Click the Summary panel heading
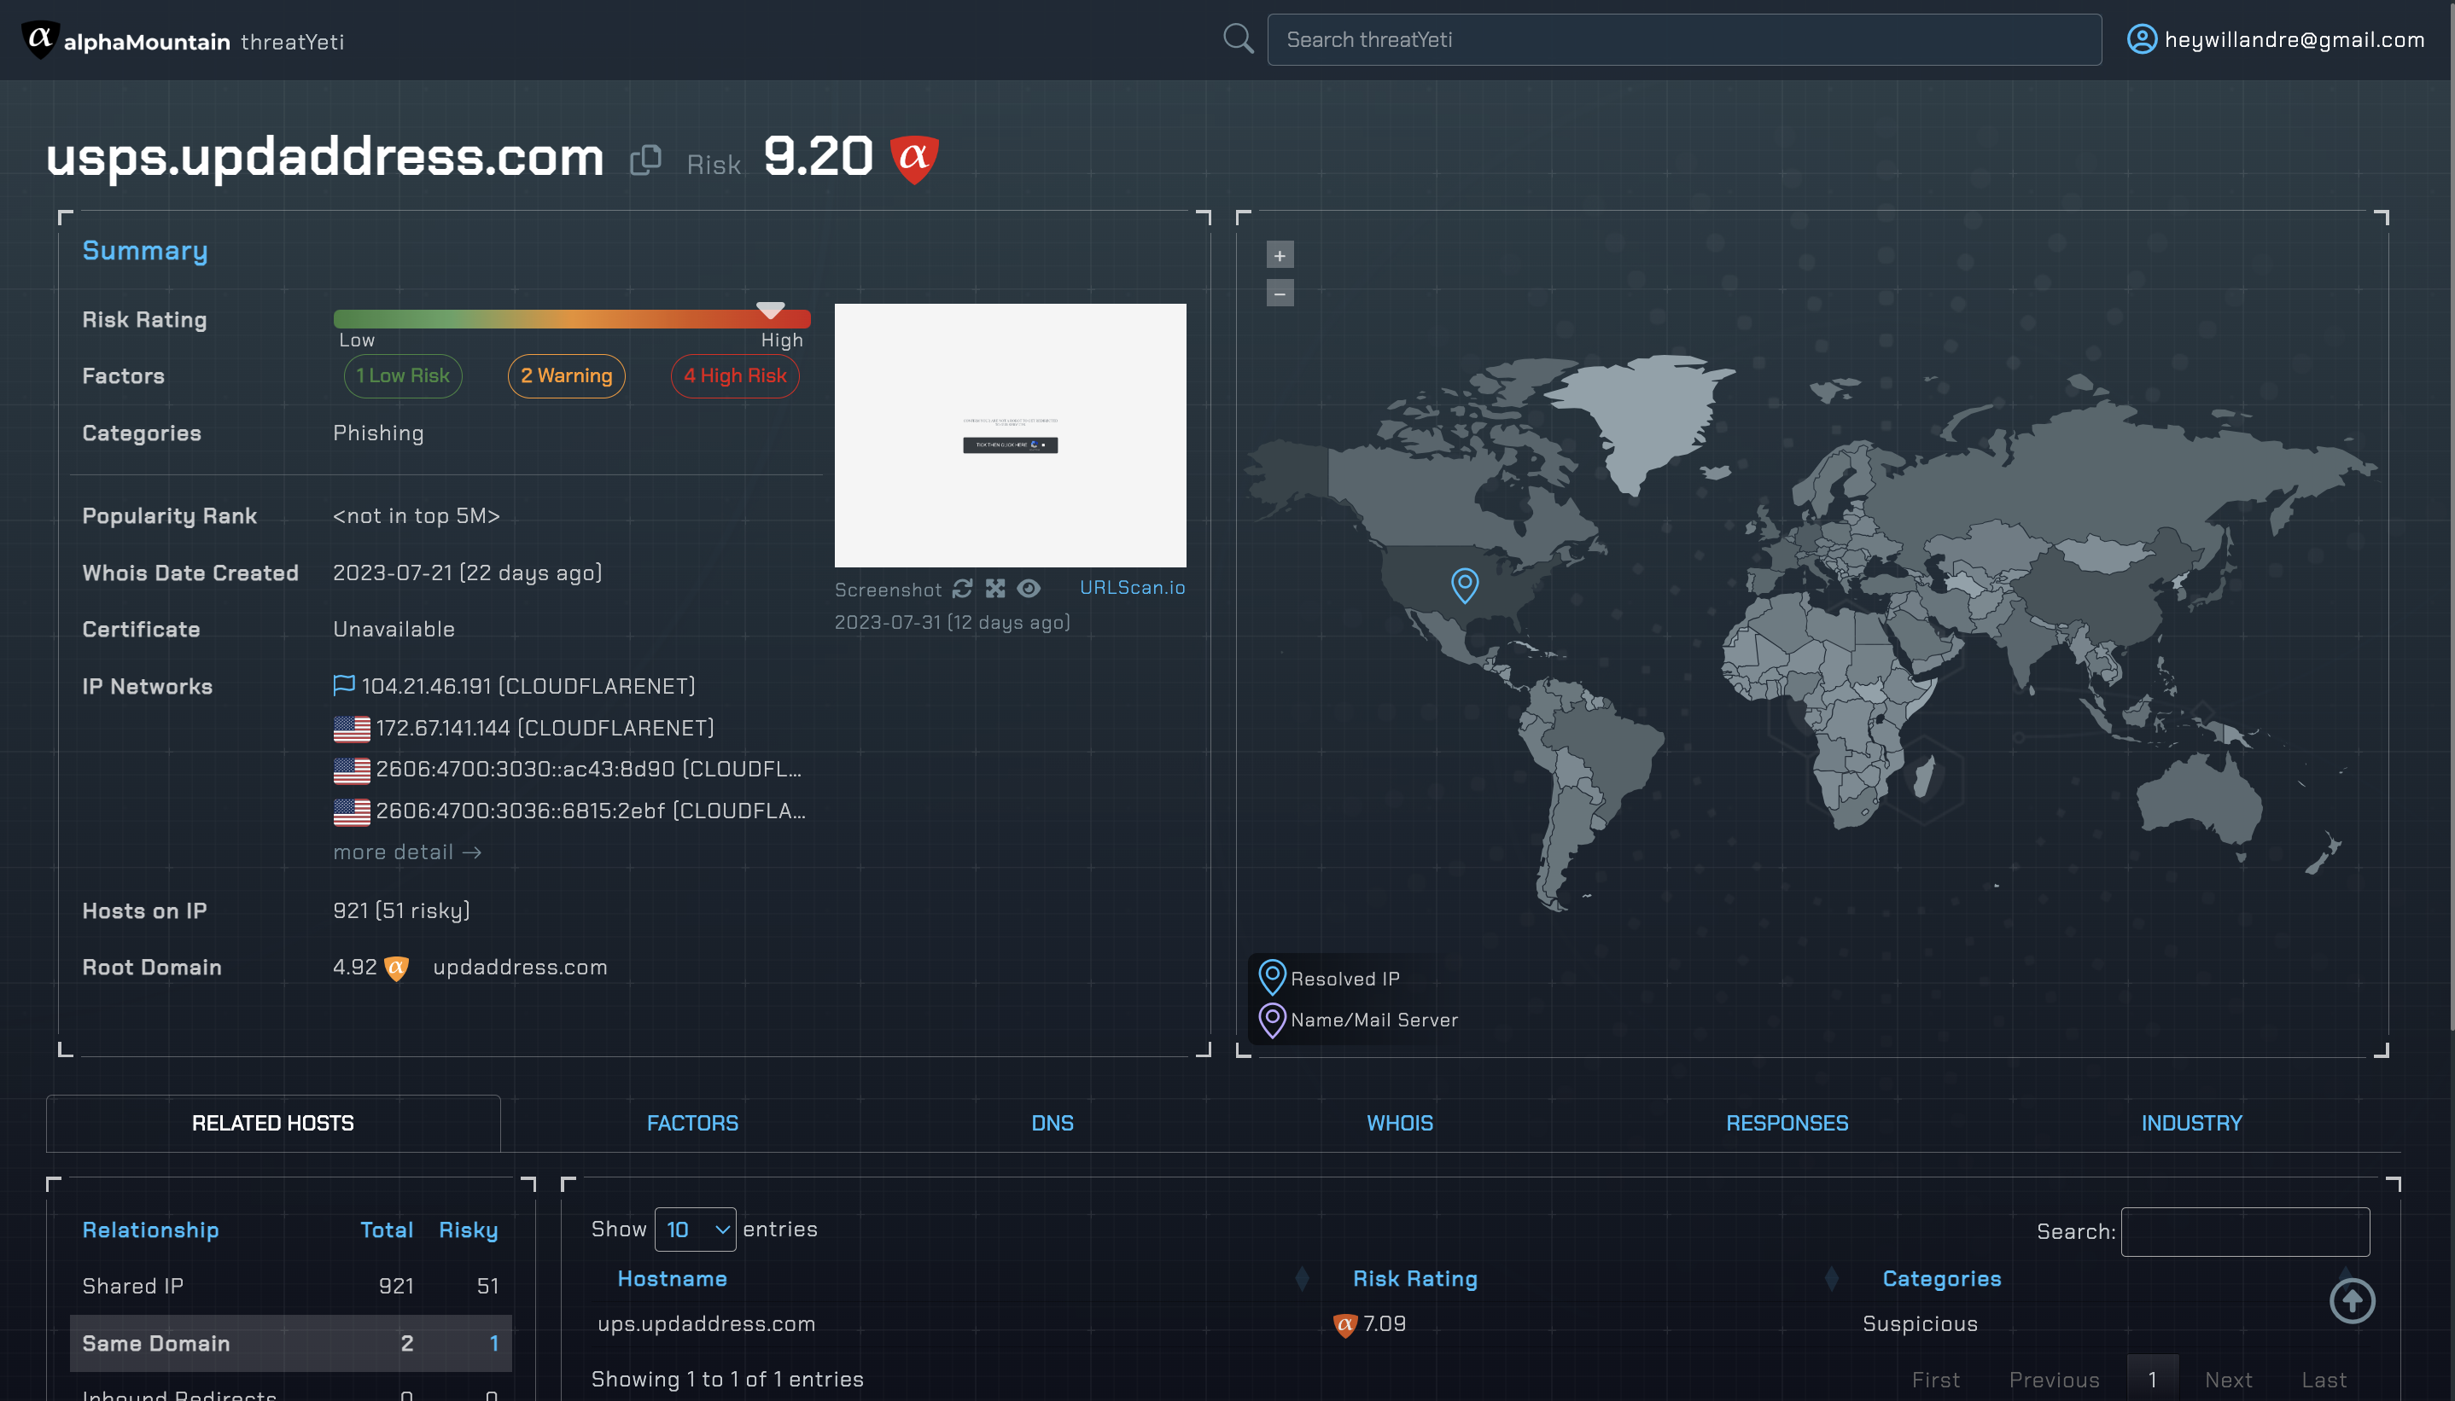The image size is (2455, 1401). pos(144,250)
